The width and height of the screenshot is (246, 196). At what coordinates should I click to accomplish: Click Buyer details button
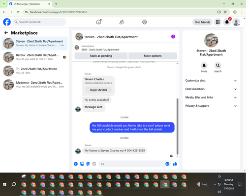[x=98, y=90]
